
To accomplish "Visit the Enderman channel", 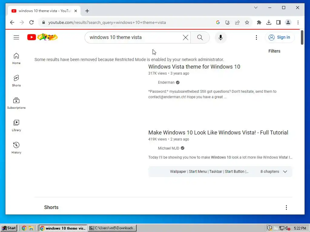I will pos(166,82).
